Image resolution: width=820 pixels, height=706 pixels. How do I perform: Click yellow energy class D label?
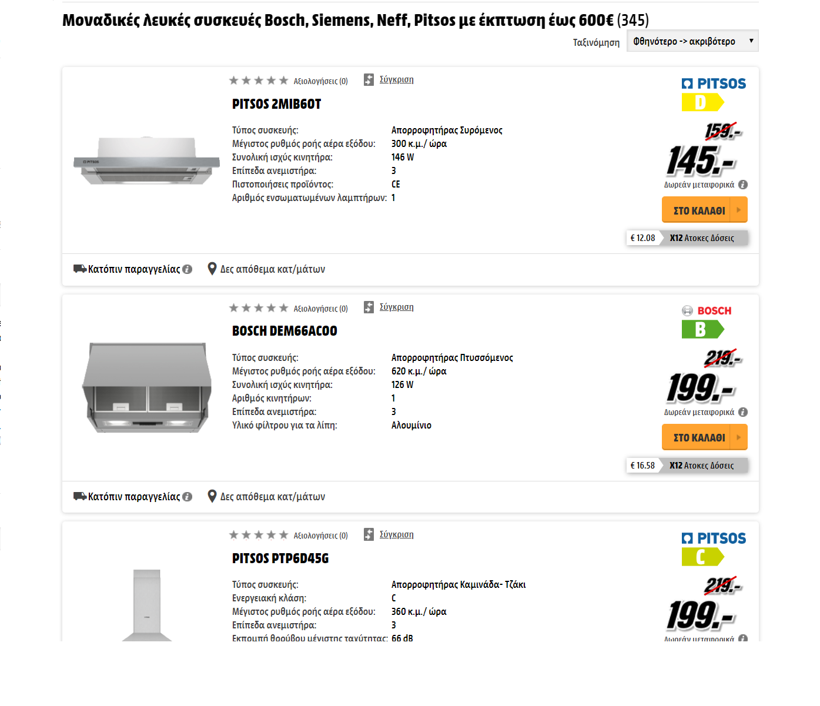pyautogui.click(x=702, y=103)
